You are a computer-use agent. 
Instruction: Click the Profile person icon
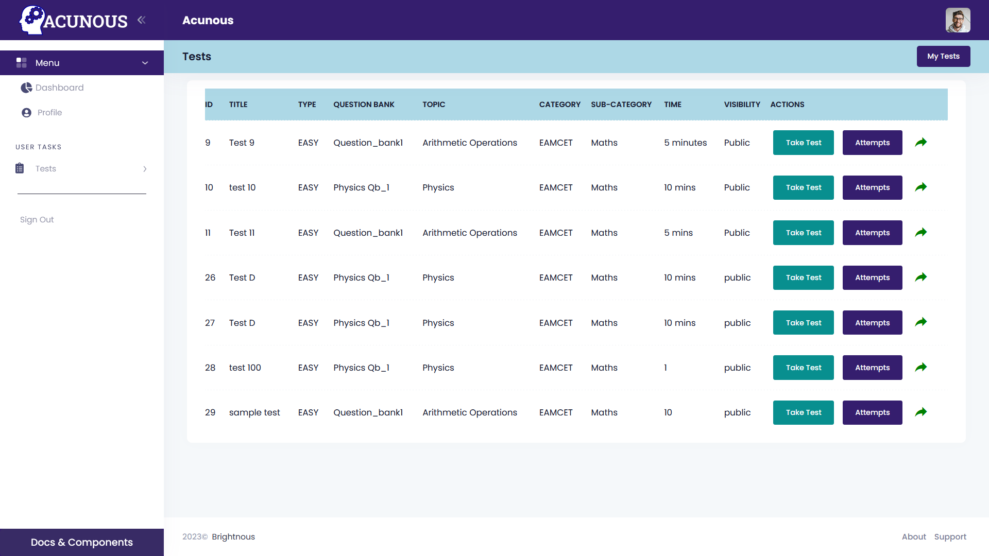point(26,113)
